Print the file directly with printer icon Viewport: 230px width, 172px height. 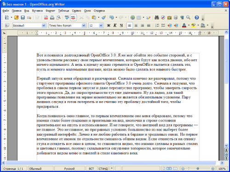pos(52,17)
